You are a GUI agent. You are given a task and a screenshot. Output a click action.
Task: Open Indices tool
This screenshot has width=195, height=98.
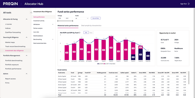[x=8, y=28]
